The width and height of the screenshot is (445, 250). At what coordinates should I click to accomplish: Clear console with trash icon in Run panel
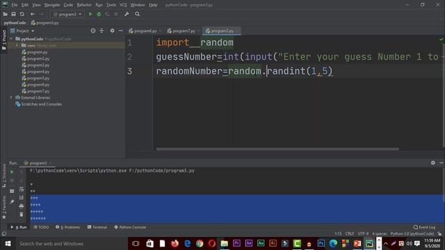[x=22, y=215]
